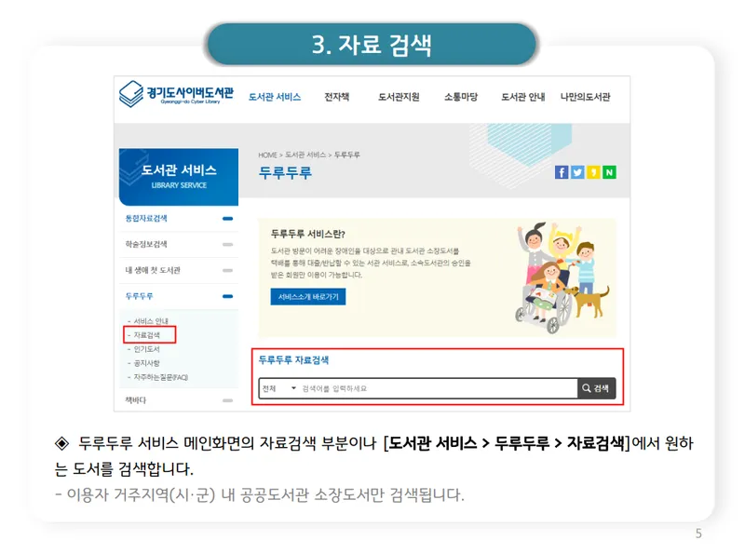This screenshot has height=554, width=745.
Task: Click the 서비스소개 바로가기 button
Action: 308,296
